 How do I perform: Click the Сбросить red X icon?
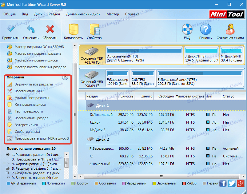pos(50,29)
